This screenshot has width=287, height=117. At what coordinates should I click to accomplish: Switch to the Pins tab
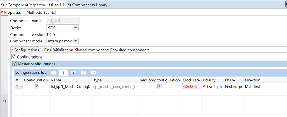pyautogui.click(x=47, y=50)
